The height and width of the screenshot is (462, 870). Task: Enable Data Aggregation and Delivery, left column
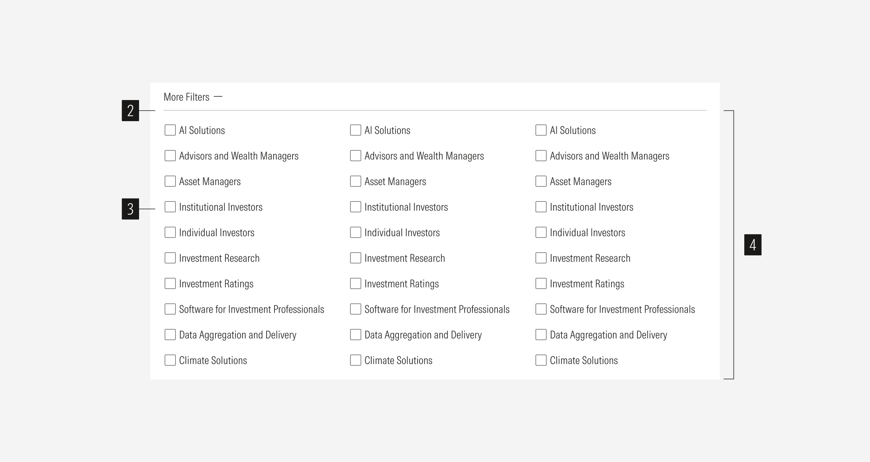tap(170, 335)
